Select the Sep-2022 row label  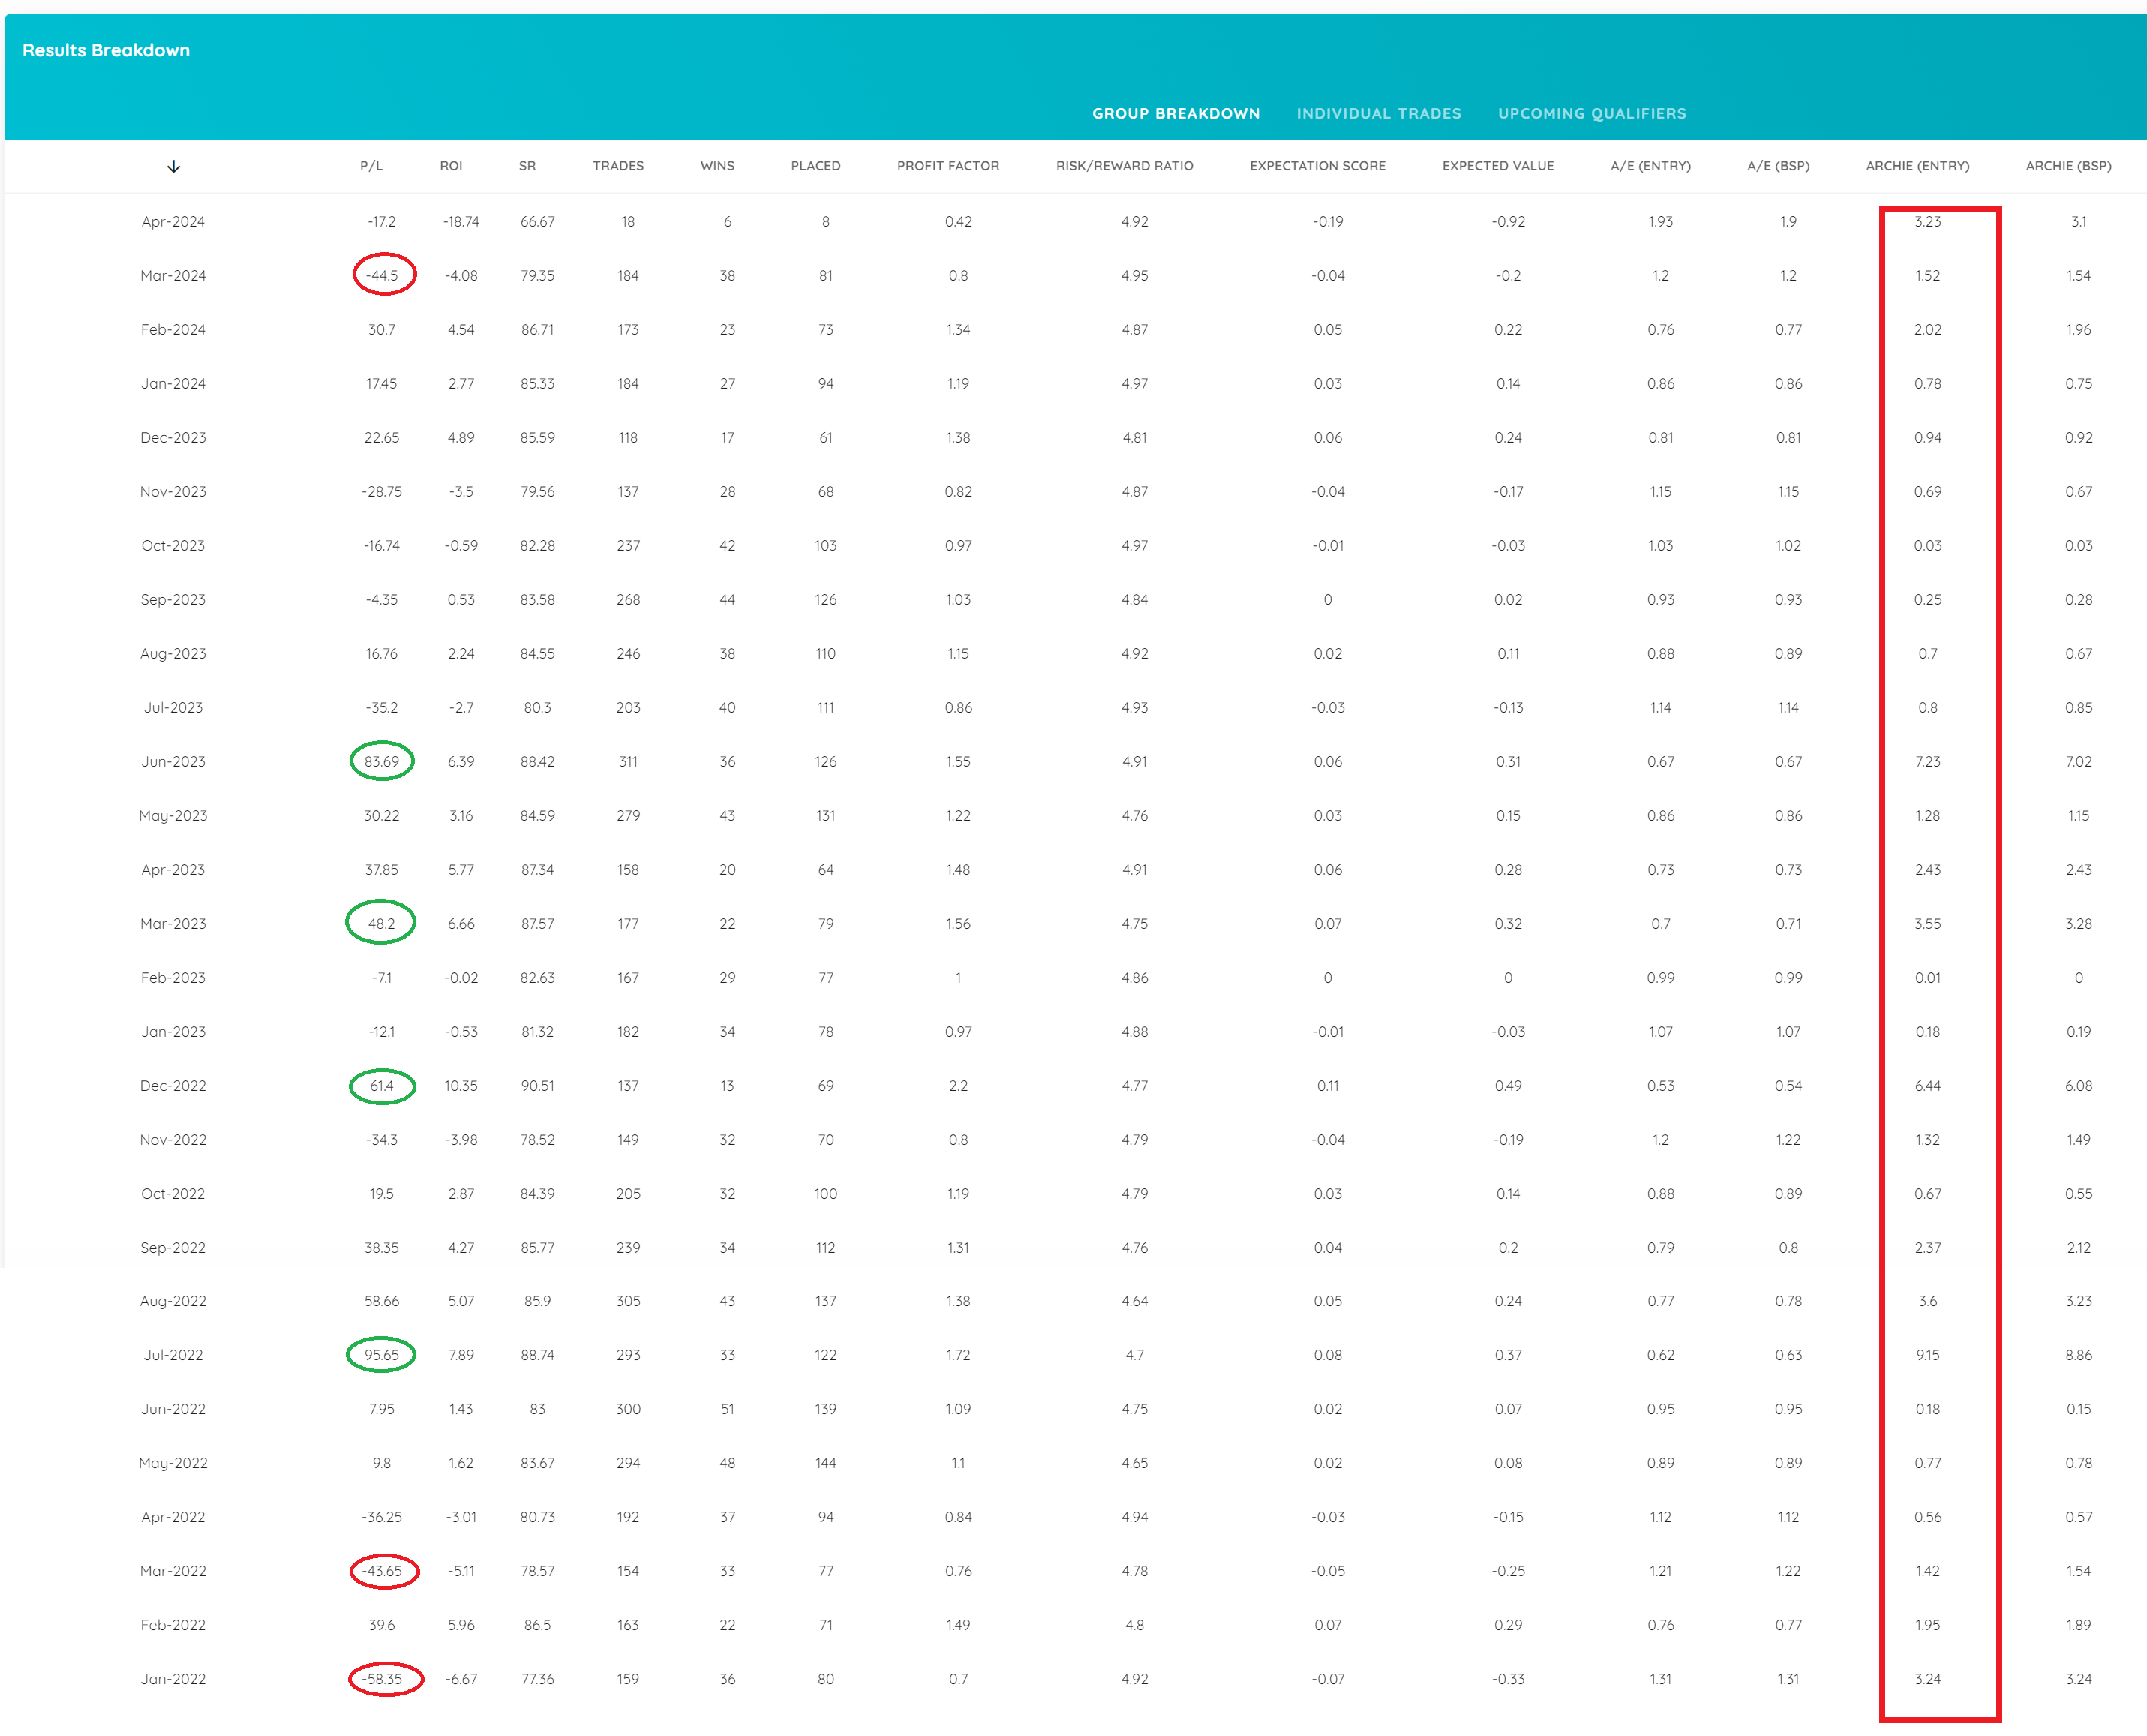(173, 1248)
